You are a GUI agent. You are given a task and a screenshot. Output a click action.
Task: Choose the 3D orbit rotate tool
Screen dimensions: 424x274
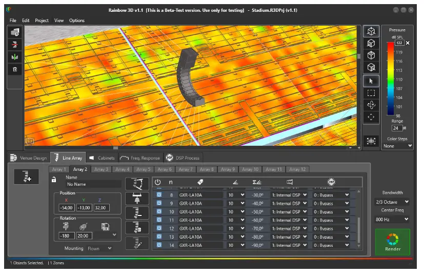click(371, 105)
